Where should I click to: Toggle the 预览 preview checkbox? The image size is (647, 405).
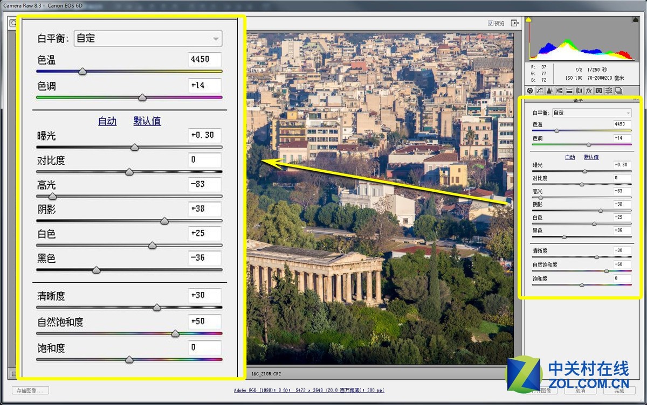tap(491, 23)
